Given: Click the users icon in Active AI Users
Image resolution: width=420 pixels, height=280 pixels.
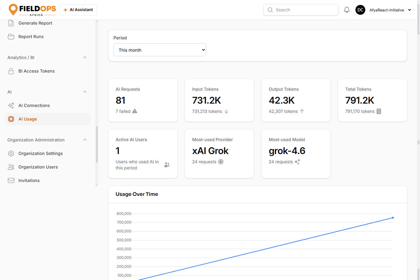Looking at the screenshot, I should tap(167, 165).
